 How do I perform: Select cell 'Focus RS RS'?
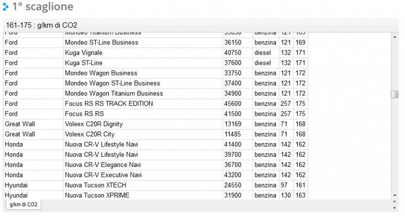[x=143, y=114]
